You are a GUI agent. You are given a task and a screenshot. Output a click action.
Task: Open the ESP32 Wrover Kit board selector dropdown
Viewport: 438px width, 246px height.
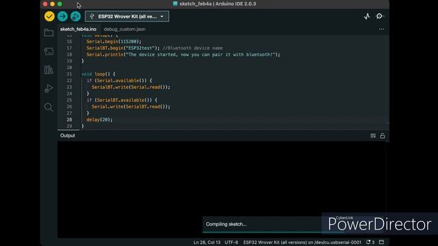click(x=127, y=16)
